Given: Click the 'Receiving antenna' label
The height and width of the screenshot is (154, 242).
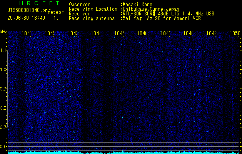Looking at the screenshot, I should pos(92,18).
